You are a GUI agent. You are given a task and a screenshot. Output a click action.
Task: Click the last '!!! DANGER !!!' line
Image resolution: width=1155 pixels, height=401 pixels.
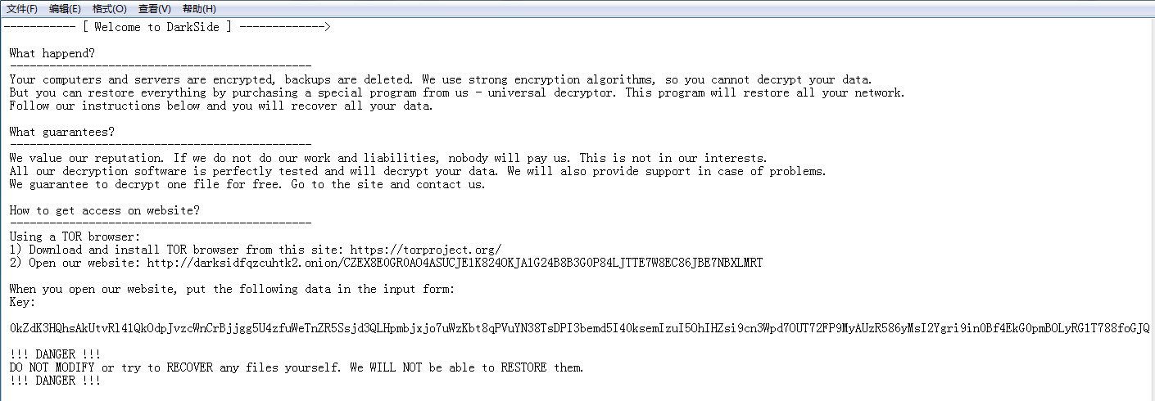(x=55, y=381)
